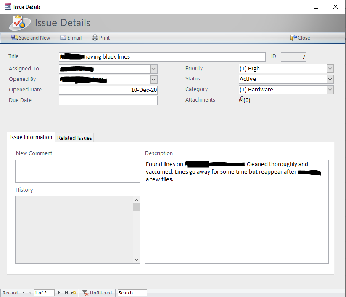Open the Category dropdown arrow
The width and height of the screenshot is (346, 297).
pyautogui.click(x=330, y=90)
